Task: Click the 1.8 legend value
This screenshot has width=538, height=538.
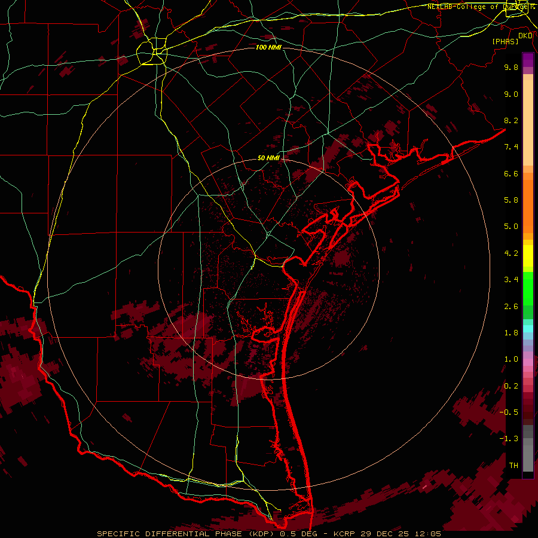Action: pyautogui.click(x=511, y=333)
